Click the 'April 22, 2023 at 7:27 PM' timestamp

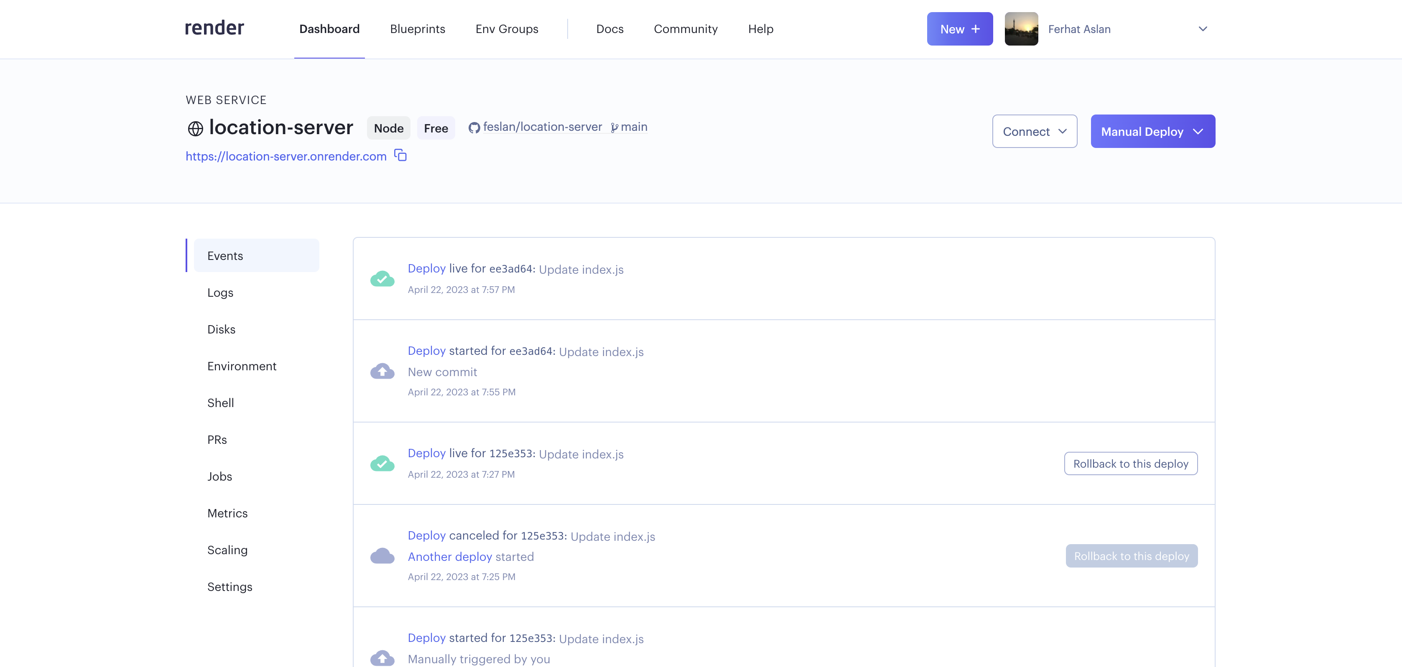click(x=461, y=474)
